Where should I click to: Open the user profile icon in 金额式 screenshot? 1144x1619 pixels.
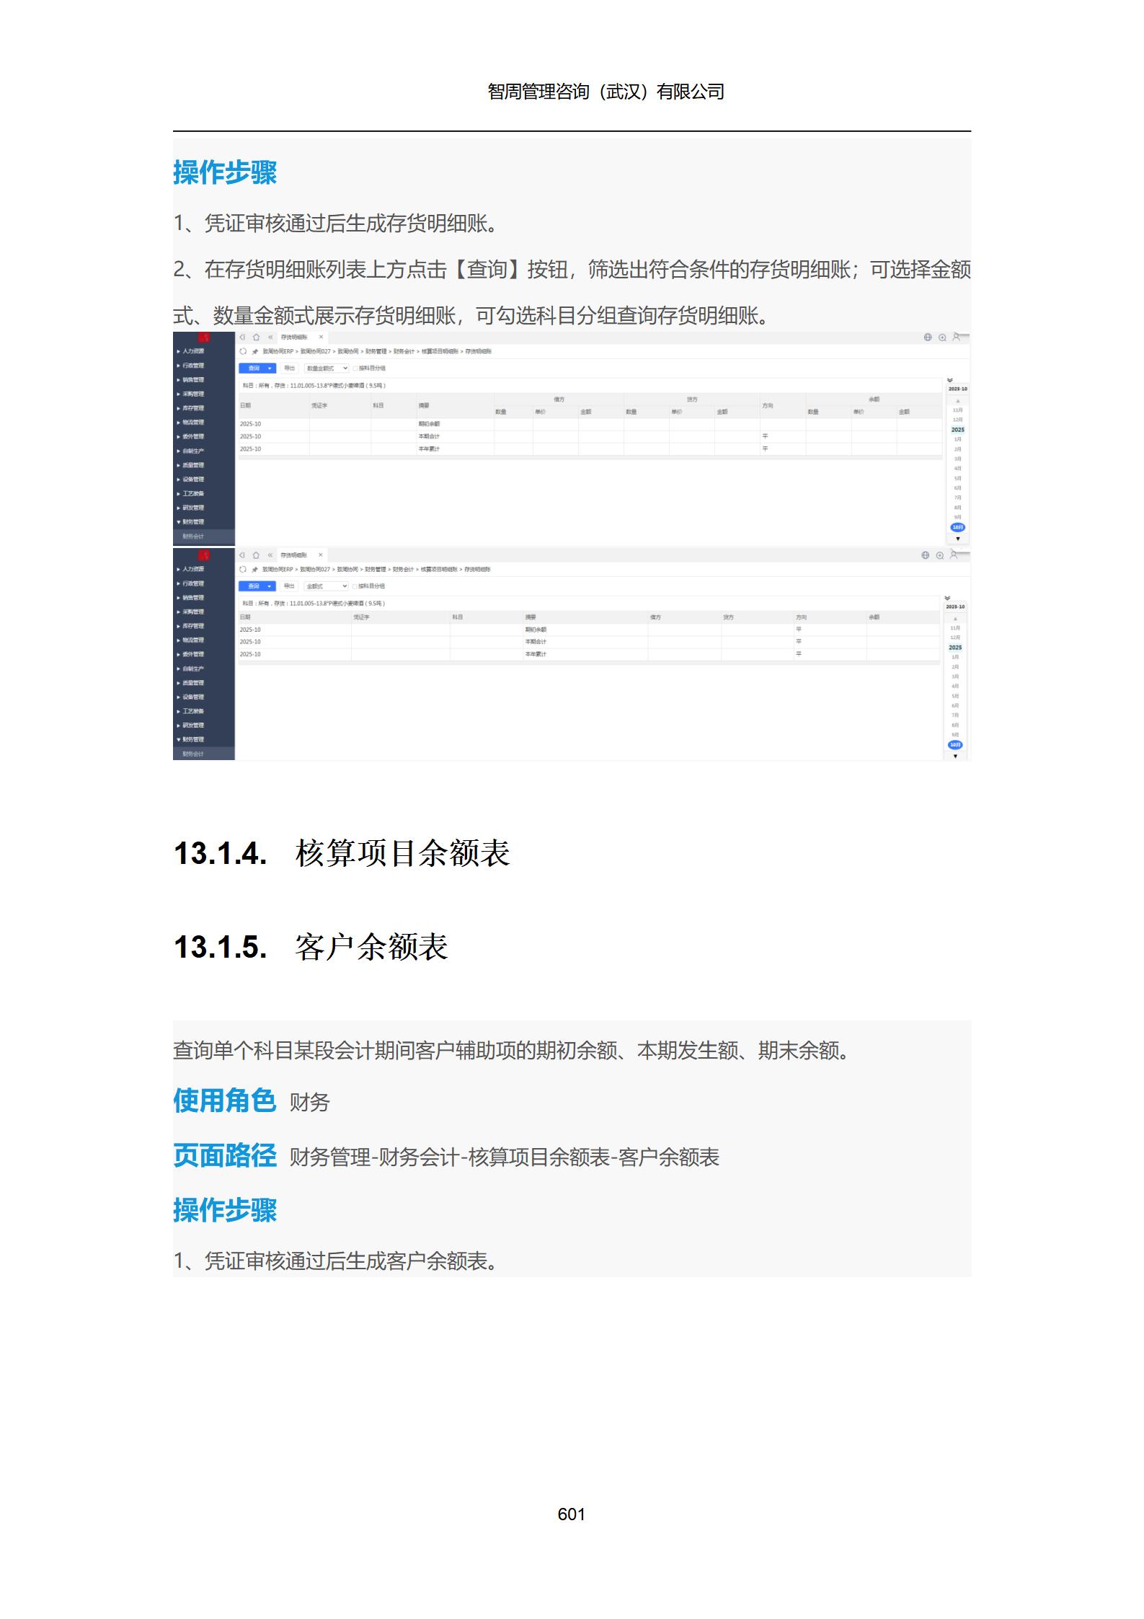[954, 555]
